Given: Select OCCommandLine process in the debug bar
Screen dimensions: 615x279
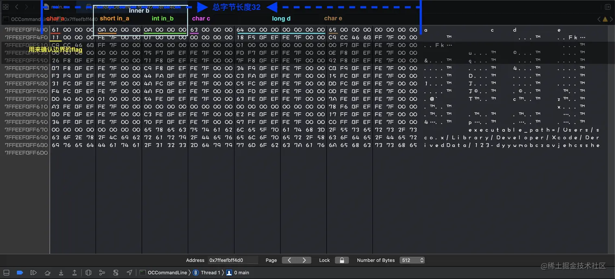Looking at the screenshot, I should pos(164,272).
